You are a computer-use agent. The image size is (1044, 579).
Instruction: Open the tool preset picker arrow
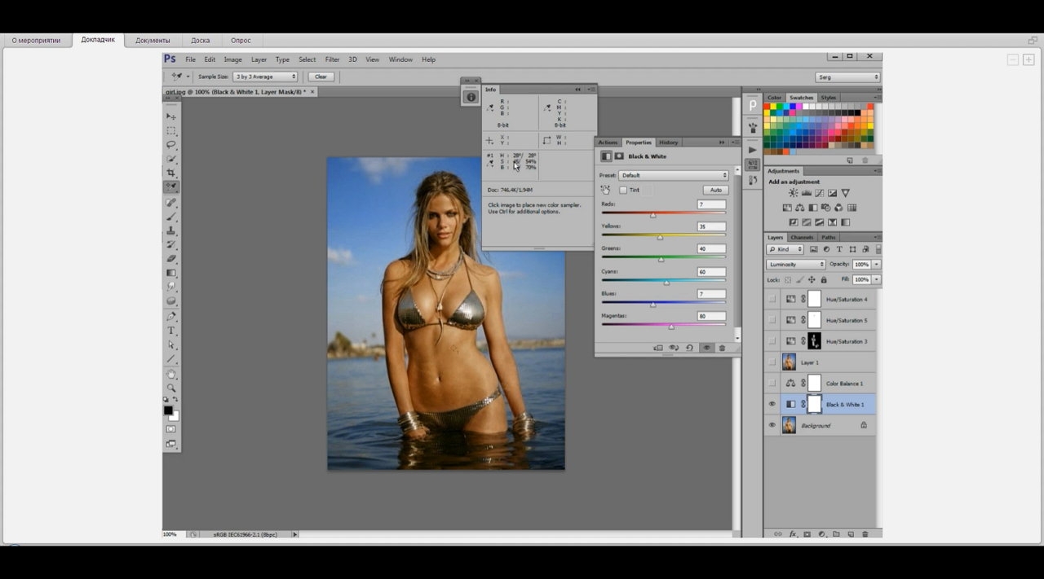coord(188,77)
